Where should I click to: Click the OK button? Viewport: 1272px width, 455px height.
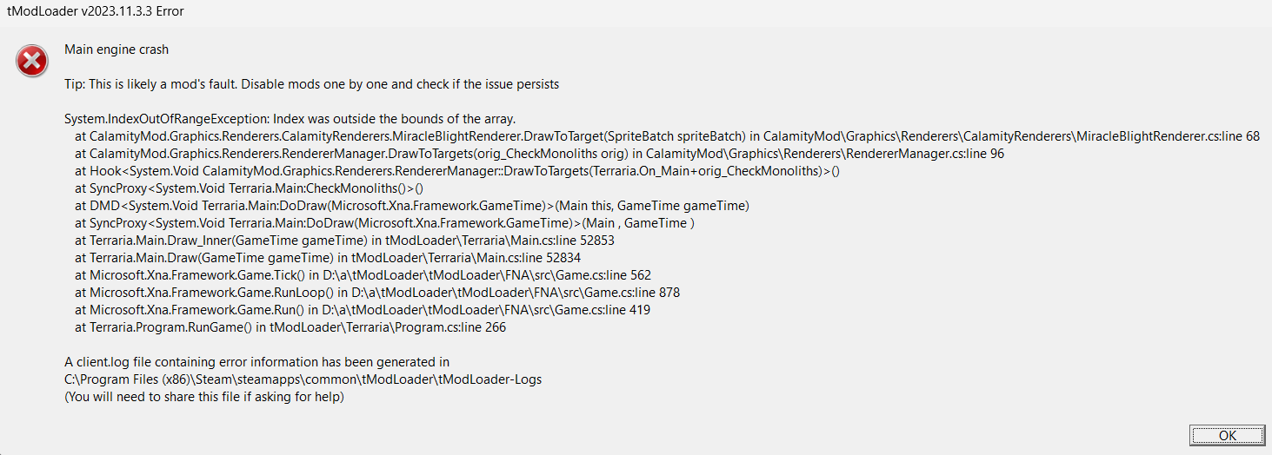pyautogui.click(x=1227, y=435)
